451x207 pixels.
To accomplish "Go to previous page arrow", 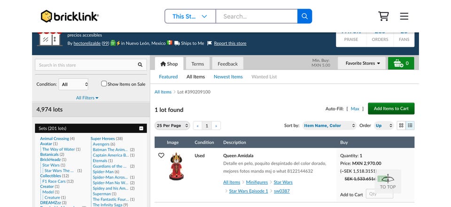I will click(x=198, y=126).
